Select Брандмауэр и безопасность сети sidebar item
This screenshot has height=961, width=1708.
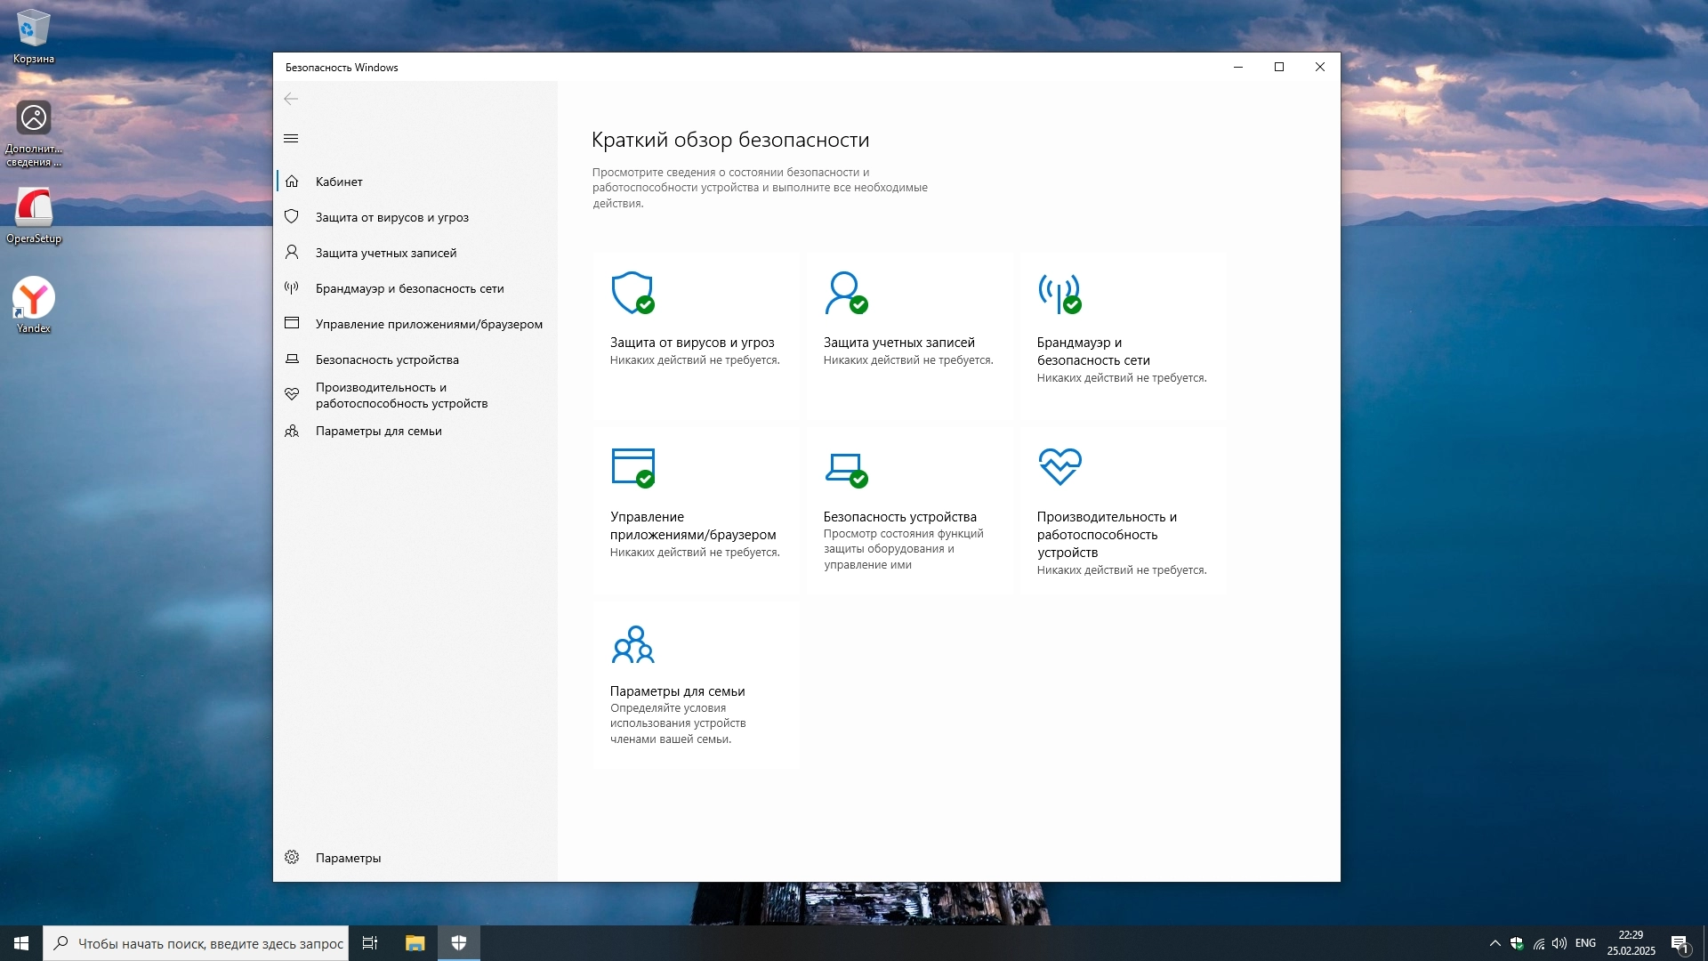(x=409, y=288)
